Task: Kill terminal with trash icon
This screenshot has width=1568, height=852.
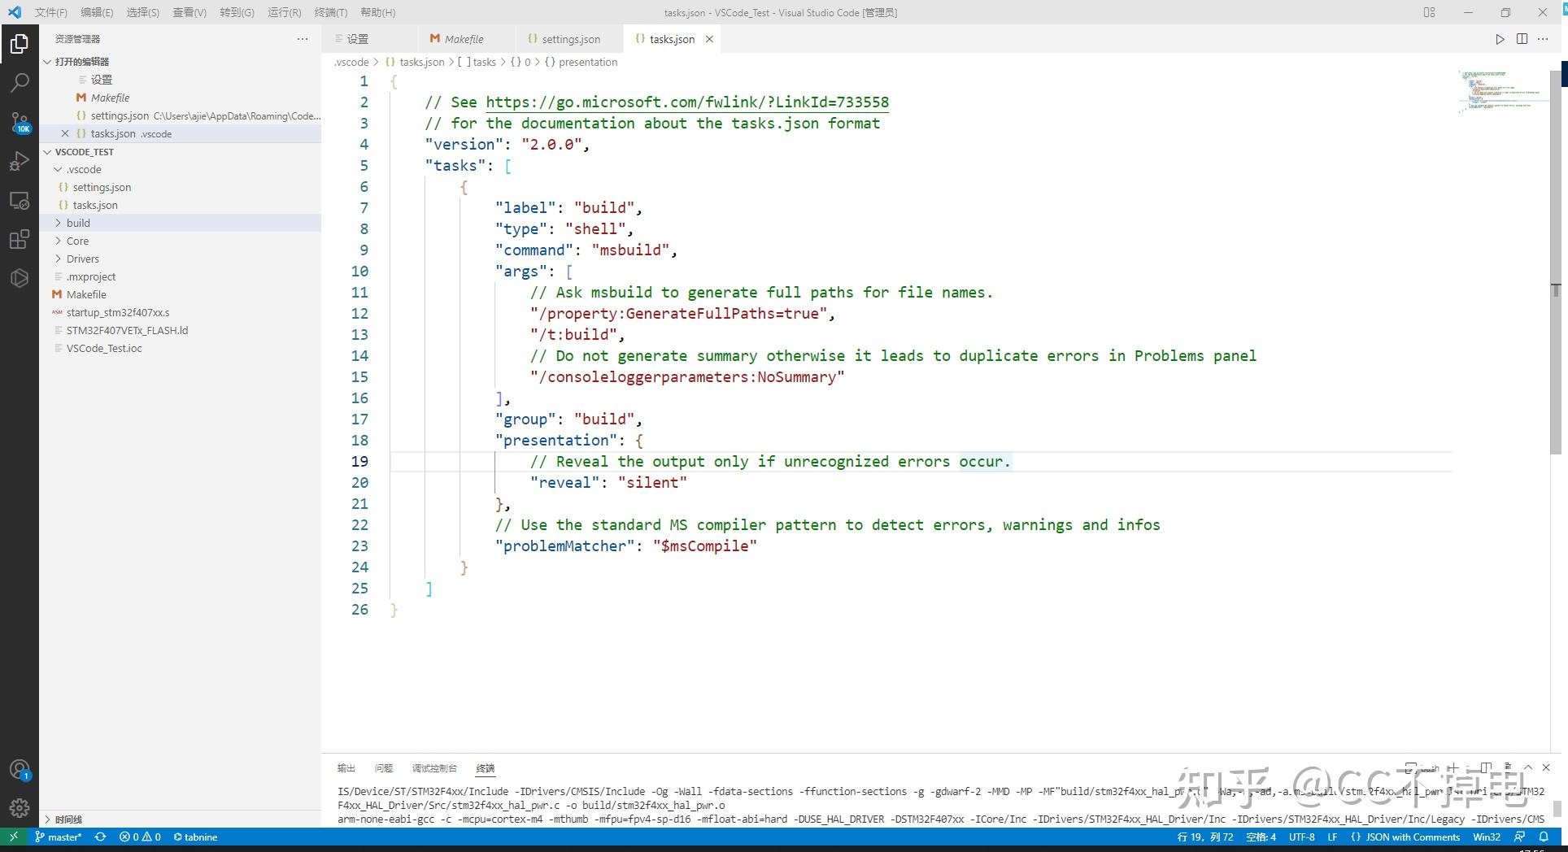Action: tap(1507, 767)
